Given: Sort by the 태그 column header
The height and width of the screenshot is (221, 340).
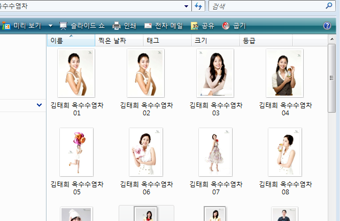Looking at the screenshot, I should coord(167,41).
